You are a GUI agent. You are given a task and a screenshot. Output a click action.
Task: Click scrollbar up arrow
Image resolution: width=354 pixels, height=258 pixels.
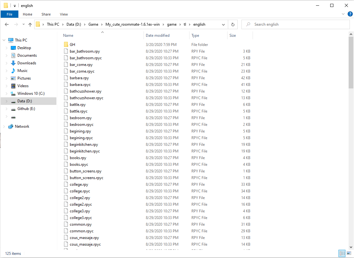point(351,34)
